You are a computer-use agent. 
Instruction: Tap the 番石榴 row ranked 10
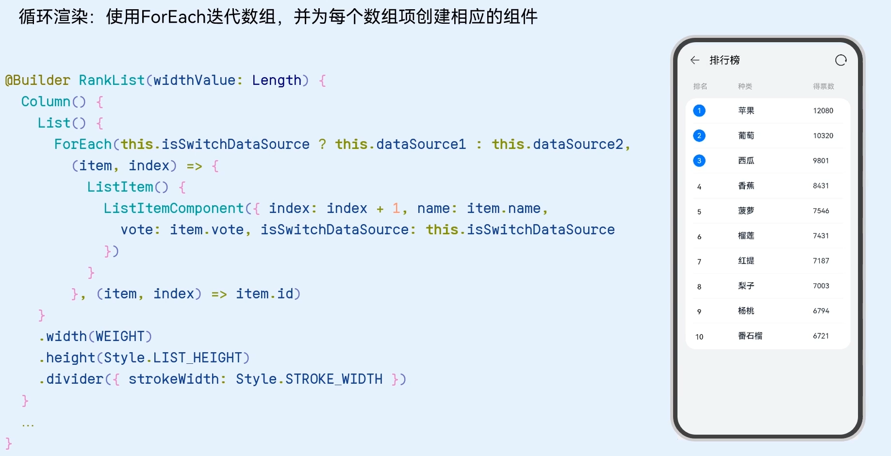click(750, 336)
